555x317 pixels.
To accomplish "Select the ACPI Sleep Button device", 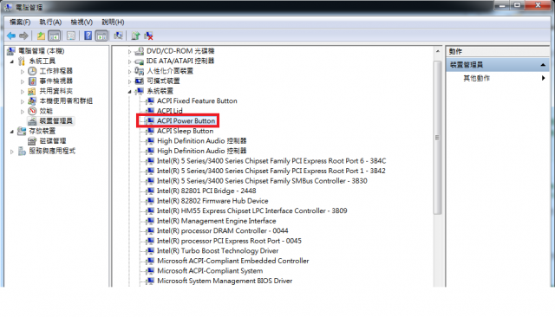I will [x=185, y=131].
